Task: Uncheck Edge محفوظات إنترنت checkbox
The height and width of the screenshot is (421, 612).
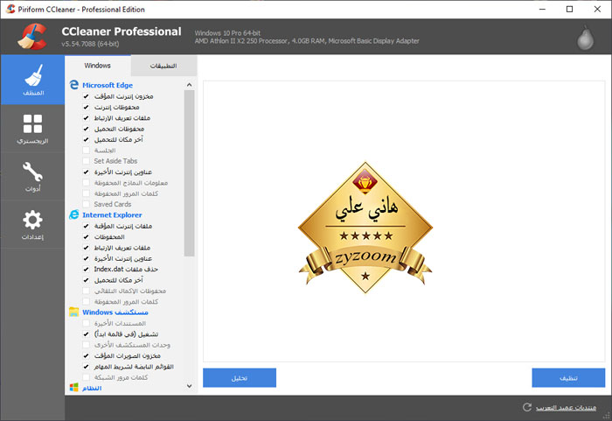Action: click(87, 107)
